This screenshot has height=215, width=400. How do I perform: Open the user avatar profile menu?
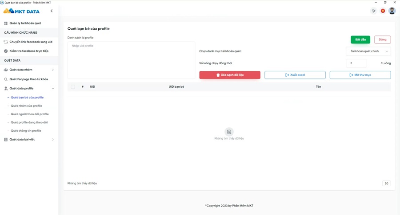(392, 11)
